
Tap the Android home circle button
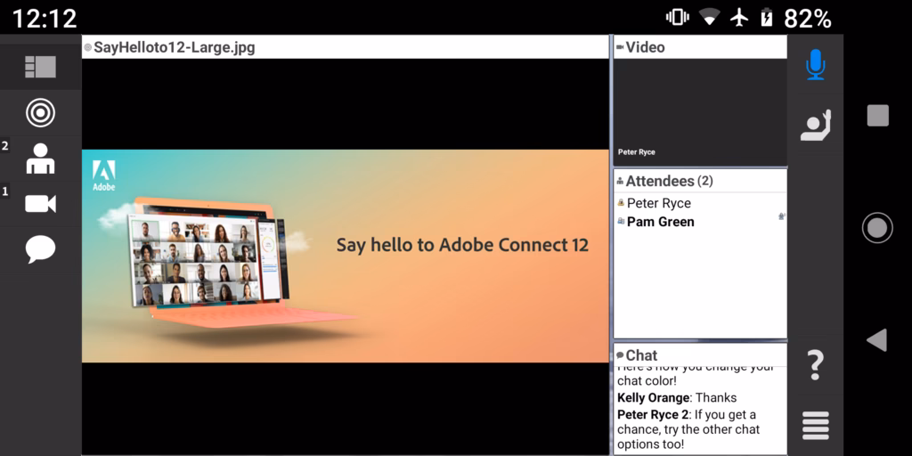[x=877, y=228]
